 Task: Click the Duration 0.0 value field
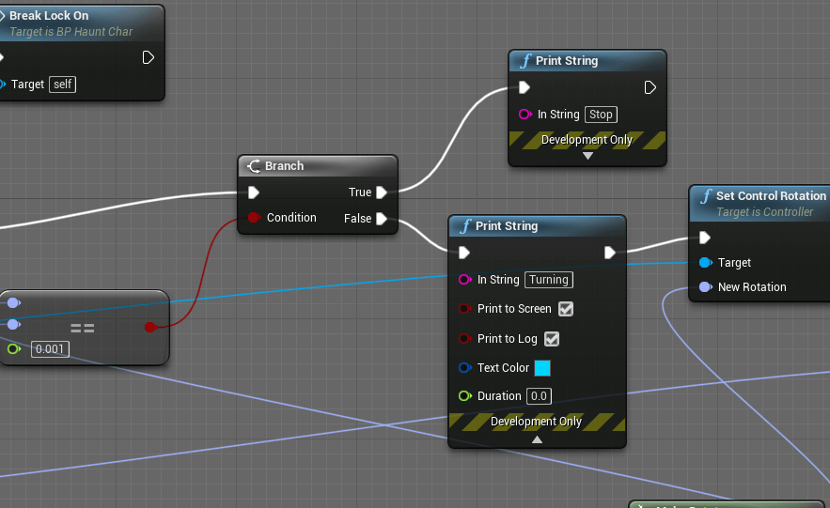click(540, 396)
